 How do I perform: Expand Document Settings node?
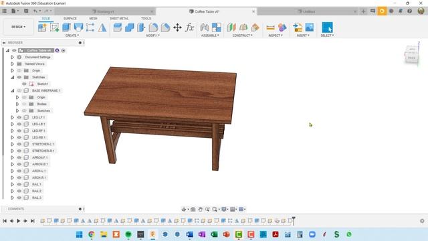(12, 57)
